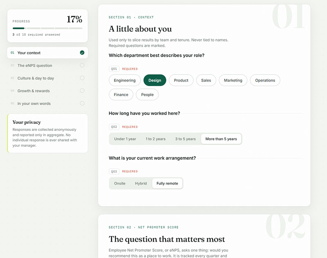Screen dimensions: 327x258
Task: Click the status circle next to Growth & rewards
Action: click(82, 90)
